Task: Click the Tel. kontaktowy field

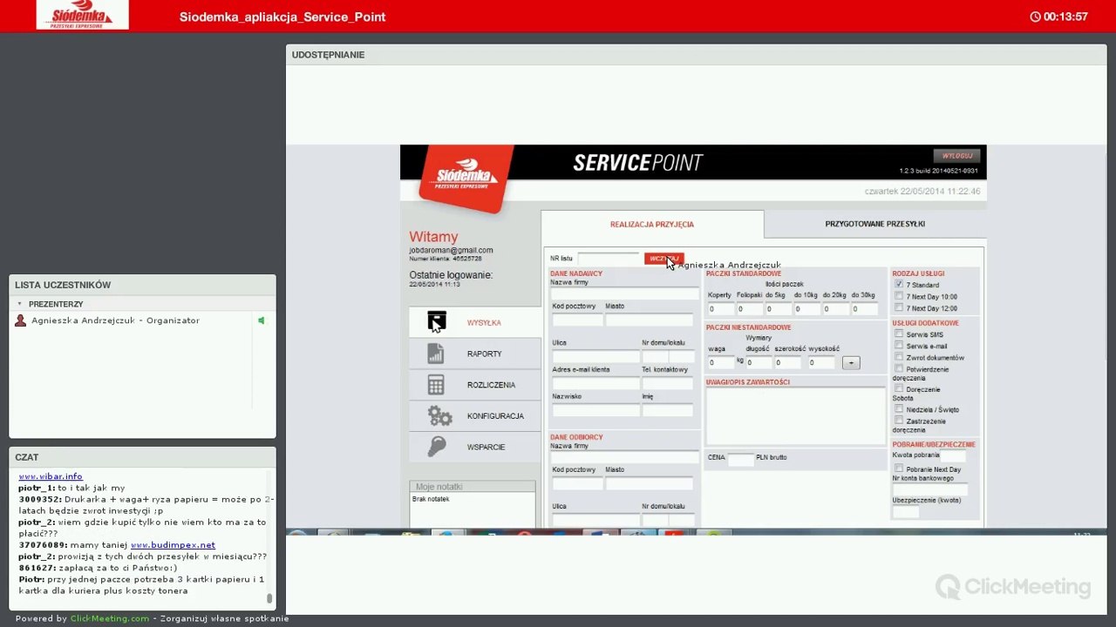Action: pyautogui.click(x=667, y=383)
